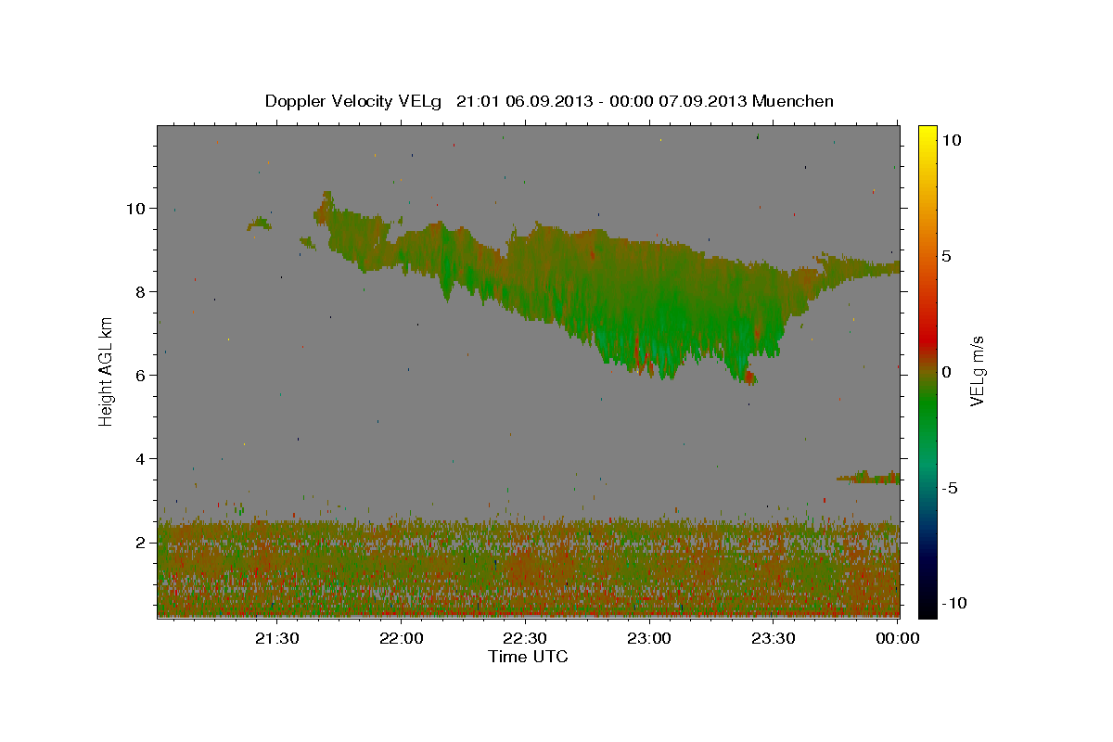Click the plot title Doppler Velocity VELg

[549, 101]
